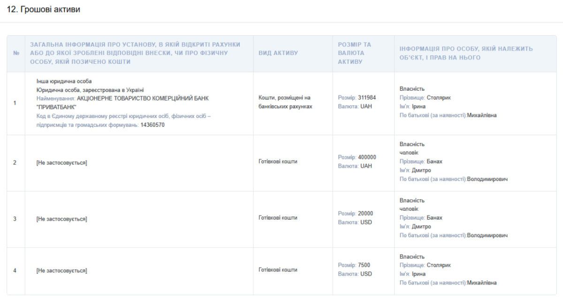Image resolution: width=563 pixels, height=301 pixels.
Task: Select surname Столярик in row 1
Action: 439,98
